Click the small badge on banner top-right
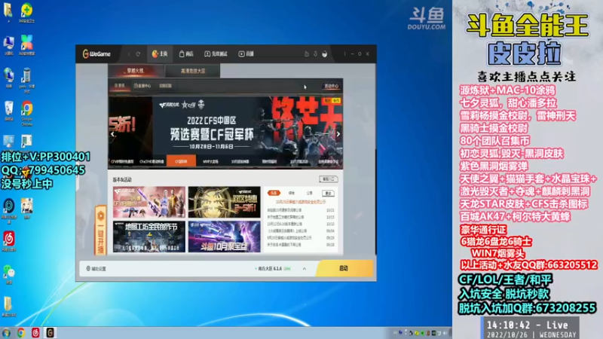 coord(332,100)
